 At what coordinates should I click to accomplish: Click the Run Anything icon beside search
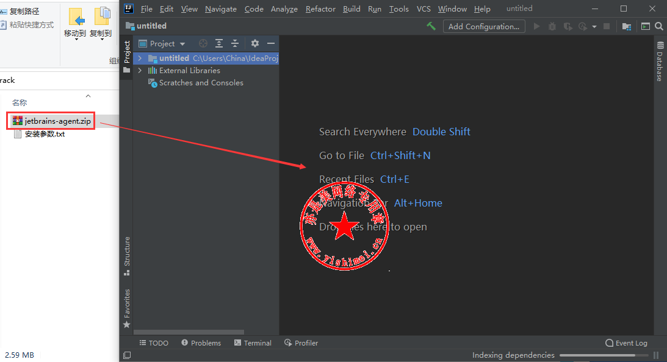coord(646,26)
